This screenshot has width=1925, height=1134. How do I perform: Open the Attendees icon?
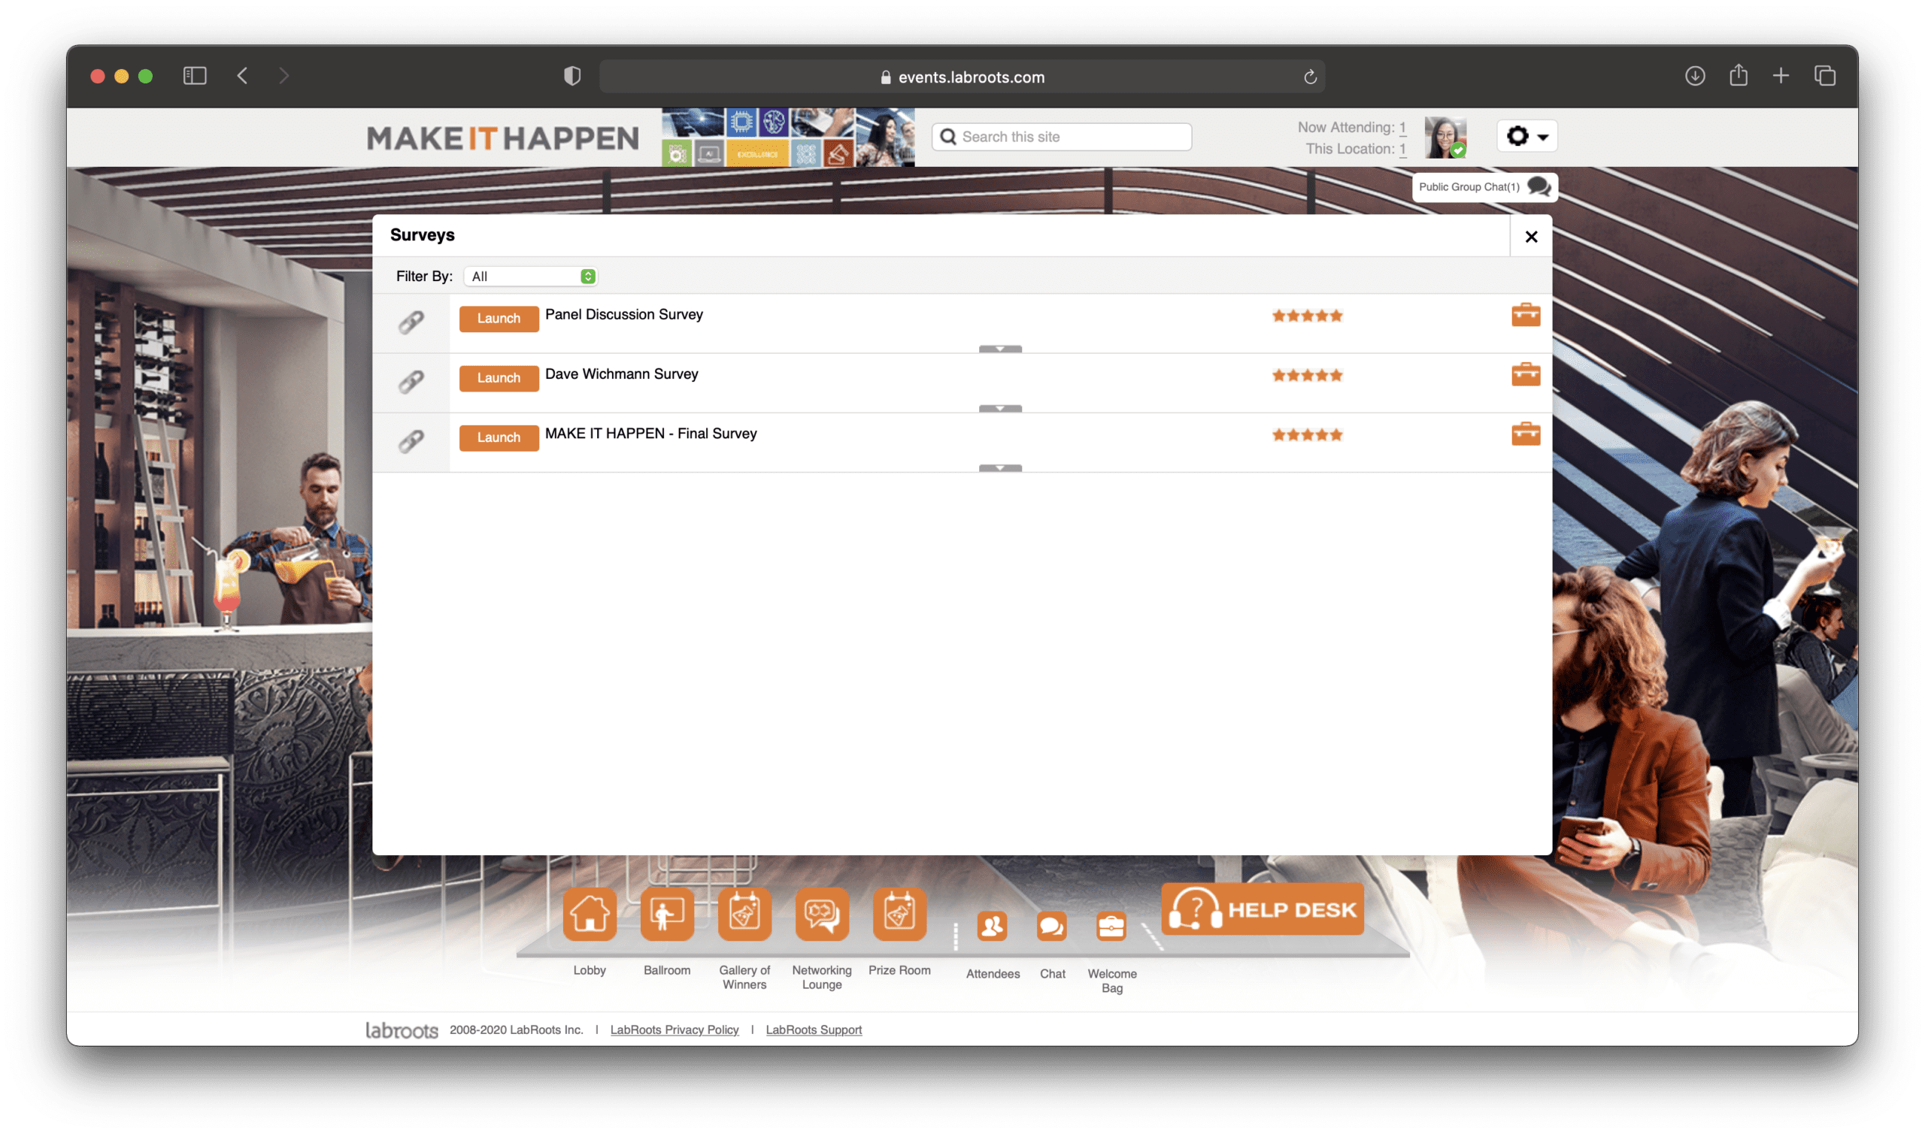[x=992, y=927]
